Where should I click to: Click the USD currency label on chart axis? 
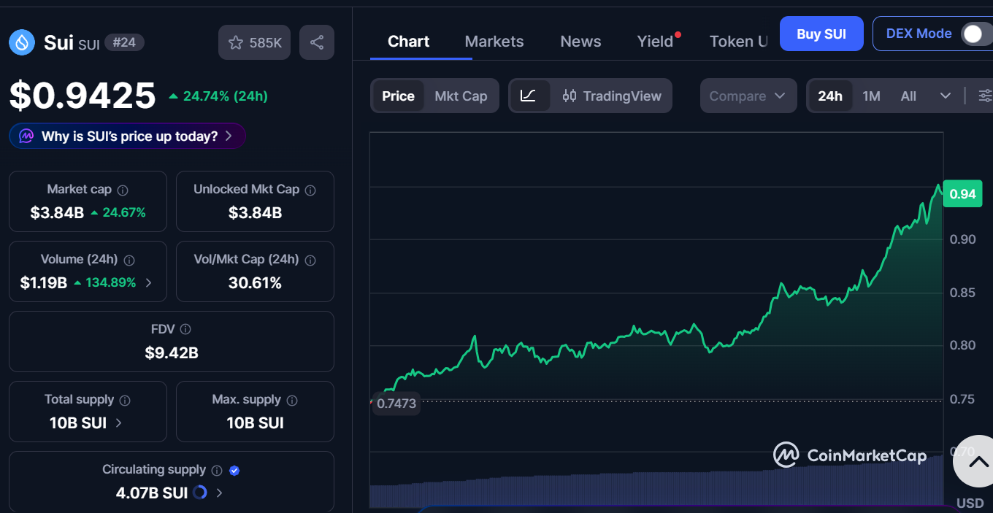click(970, 503)
